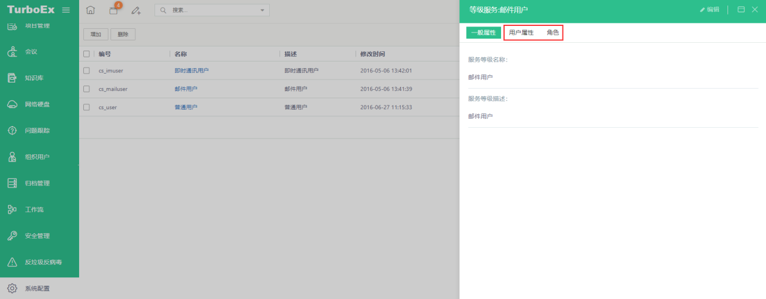Open 归档管理 in the sidebar
The height and width of the screenshot is (299, 766).
pos(39,183)
